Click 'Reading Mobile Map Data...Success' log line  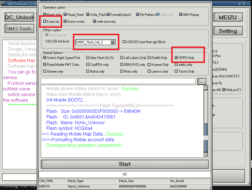pyautogui.click(x=82, y=134)
